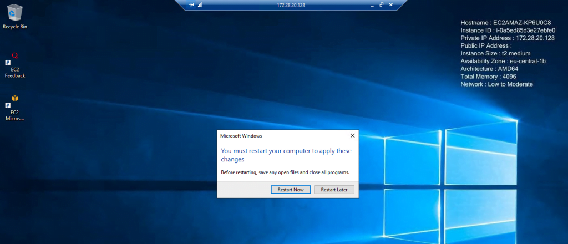Click the Availability Zone eu-central-1b text
The image size is (568, 244).
point(503,61)
